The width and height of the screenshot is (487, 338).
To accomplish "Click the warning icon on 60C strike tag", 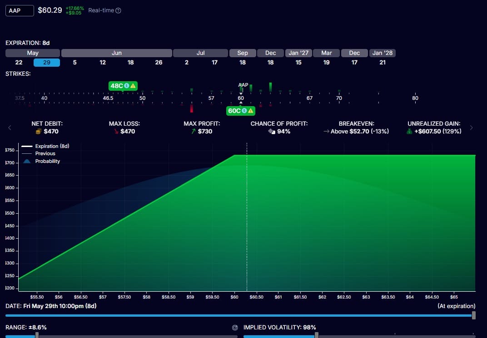I will pyautogui.click(x=250, y=111).
